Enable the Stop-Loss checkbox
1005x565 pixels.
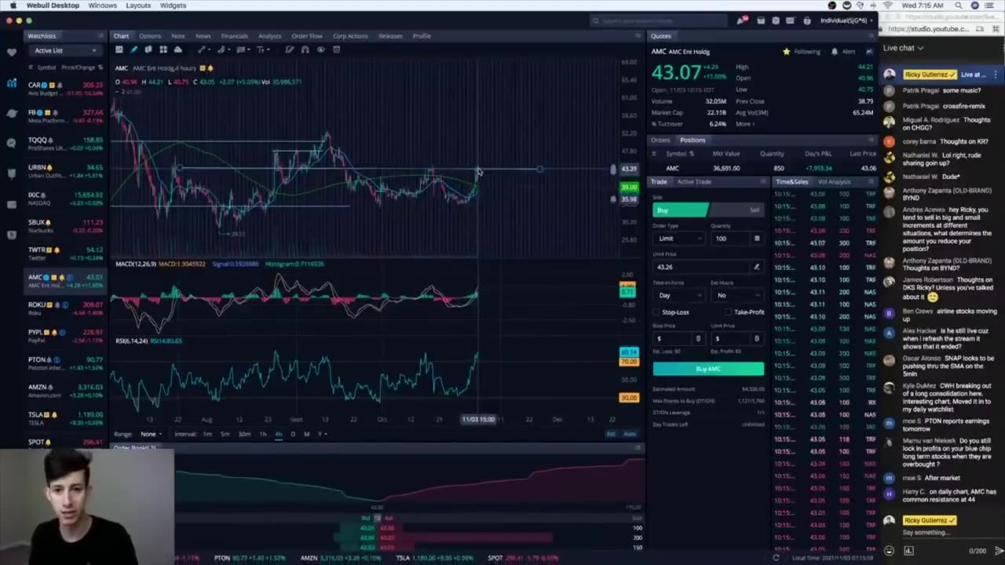point(656,312)
